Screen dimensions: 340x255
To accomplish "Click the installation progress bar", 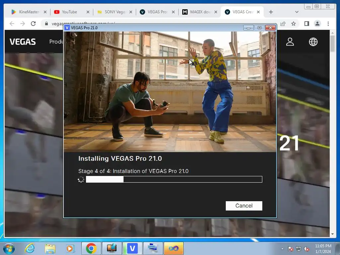I will (x=174, y=179).
